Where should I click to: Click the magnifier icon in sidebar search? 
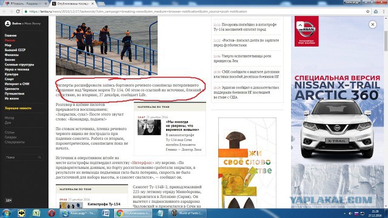coord(39,157)
